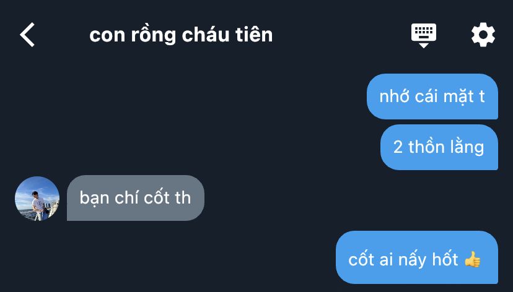Select the gray 'bạn chí cốt th' message

136,198
